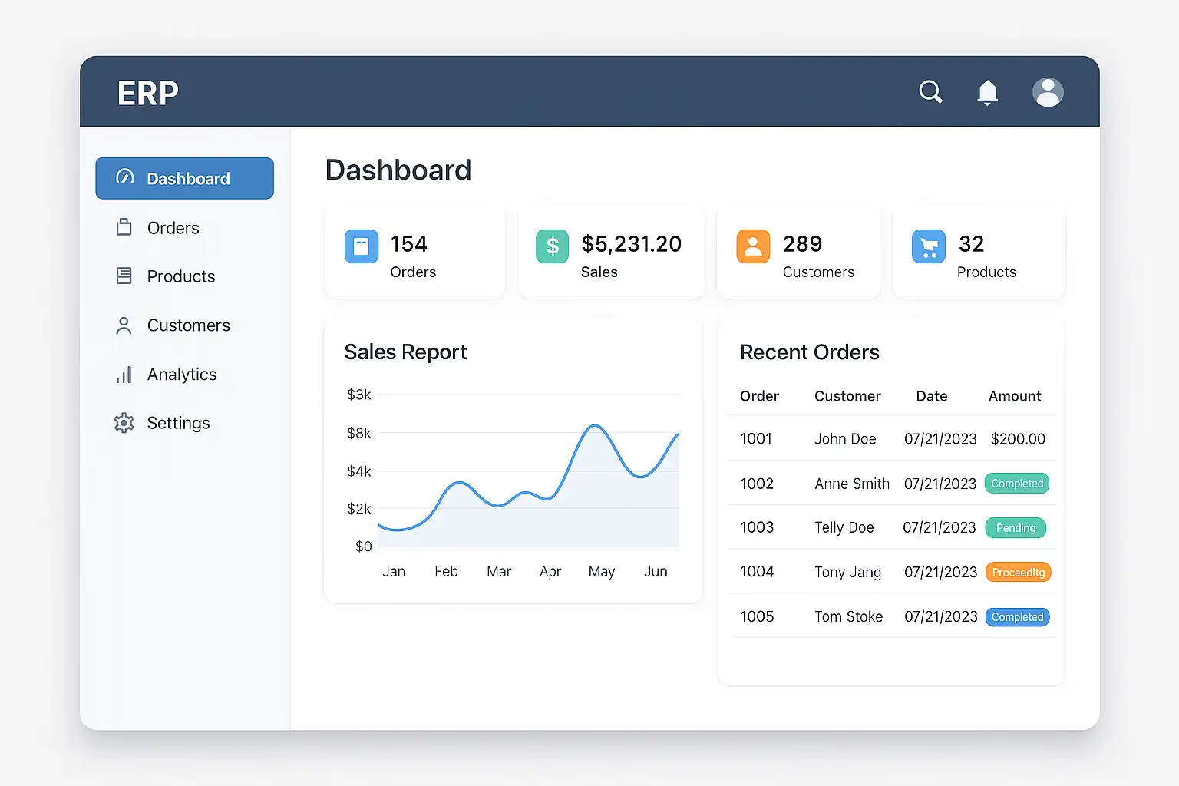Click the blue Orders card icon
This screenshot has width=1179, height=786.
362,246
